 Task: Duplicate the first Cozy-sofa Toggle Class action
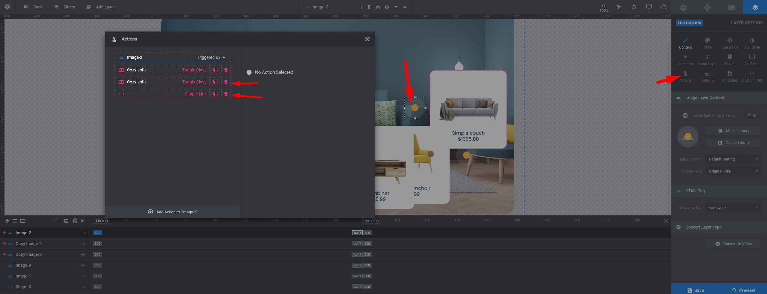[x=215, y=70]
